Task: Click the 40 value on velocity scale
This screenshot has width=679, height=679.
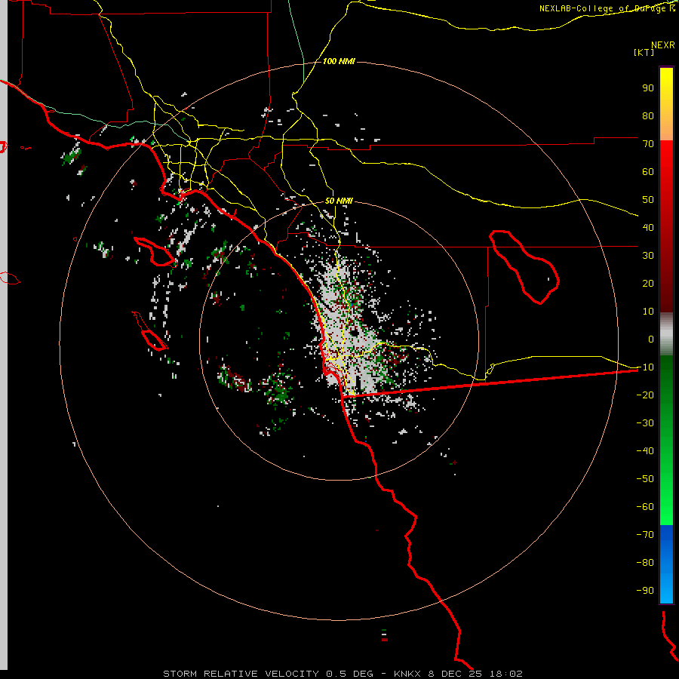Action: (x=648, y=228)
